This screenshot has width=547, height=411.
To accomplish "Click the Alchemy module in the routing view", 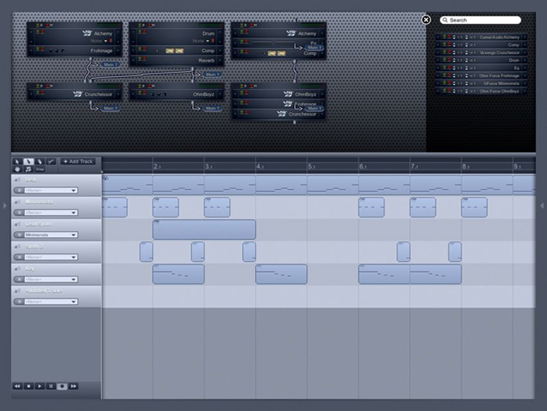I will point(103,32).
